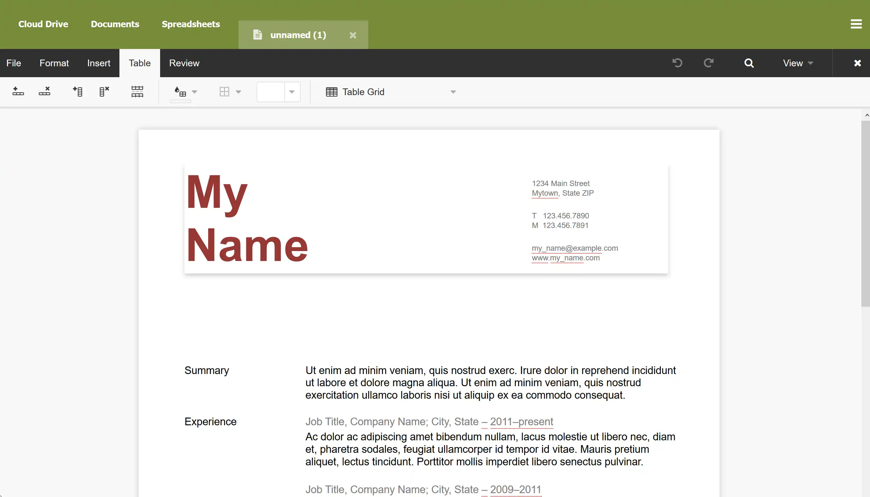
Task: Select the cell background color swatch
Action: tap(181, 102)
